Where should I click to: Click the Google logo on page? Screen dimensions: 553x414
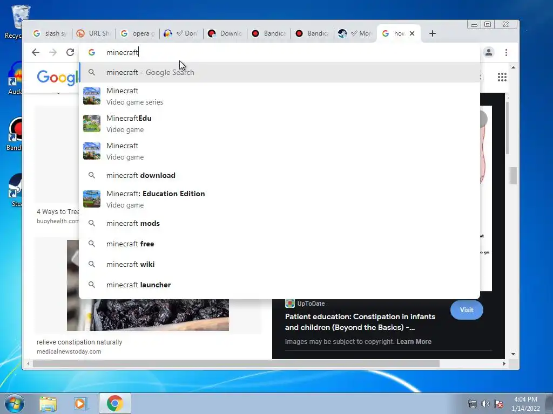click(57, 77)
